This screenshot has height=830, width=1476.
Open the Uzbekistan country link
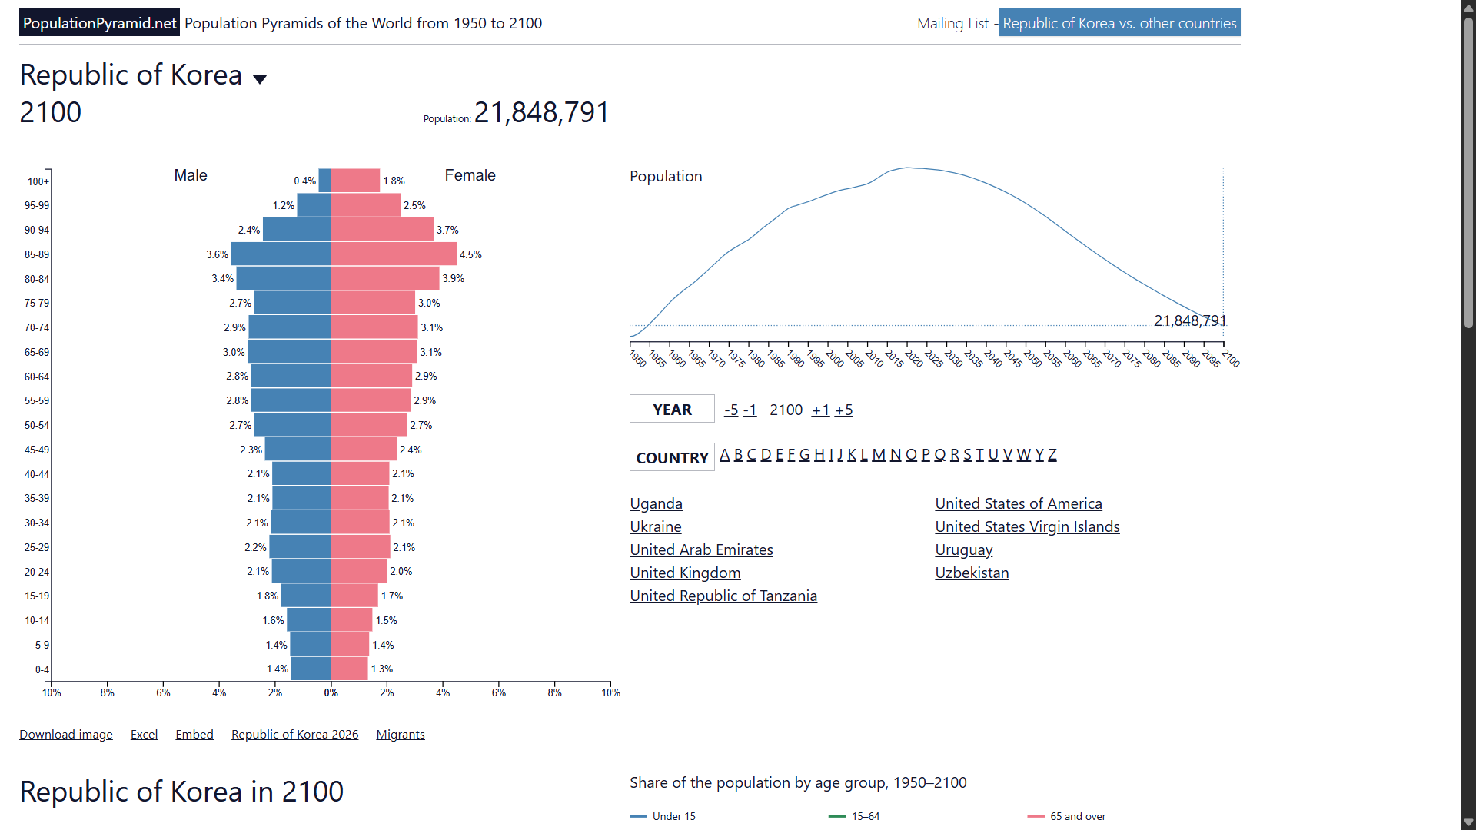[972, 573]
